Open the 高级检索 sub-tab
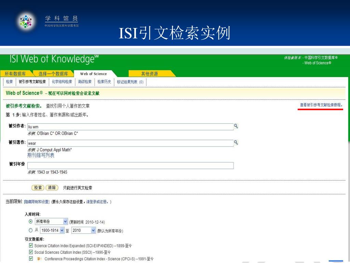This screenshot has height=263, width=350. tap(85, 82)
